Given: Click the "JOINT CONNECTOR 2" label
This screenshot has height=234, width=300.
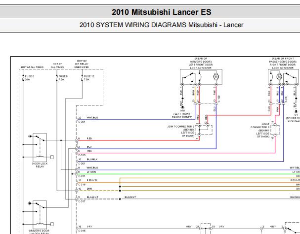Looking at the screenshot, I should 260,126.
